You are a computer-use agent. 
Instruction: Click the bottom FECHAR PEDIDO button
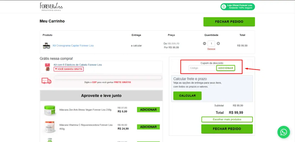(227, 129)
